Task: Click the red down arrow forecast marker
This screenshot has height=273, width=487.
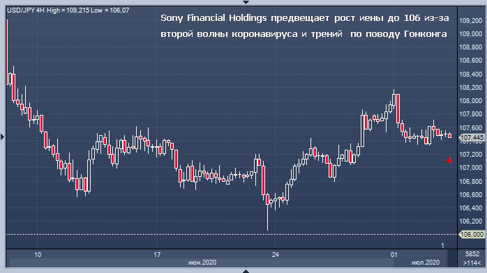Action: point(449,160)
